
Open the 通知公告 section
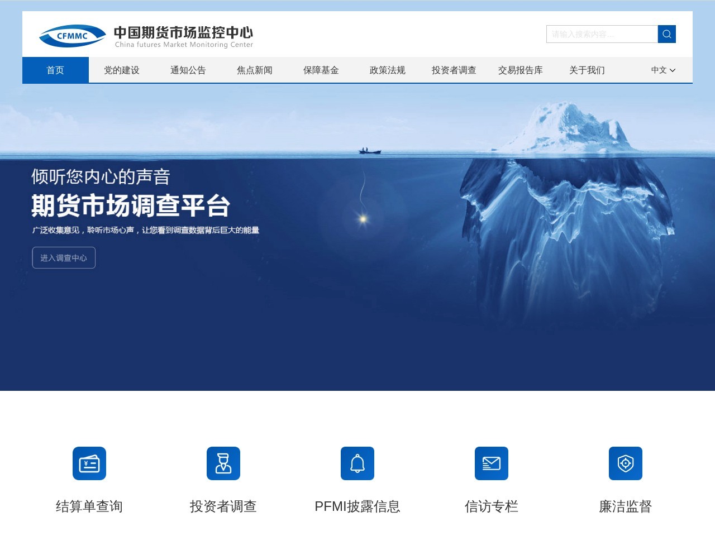[x=188, y=70]
